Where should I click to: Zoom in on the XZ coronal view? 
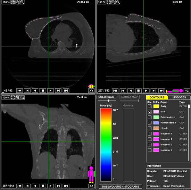tap(18, 97)
